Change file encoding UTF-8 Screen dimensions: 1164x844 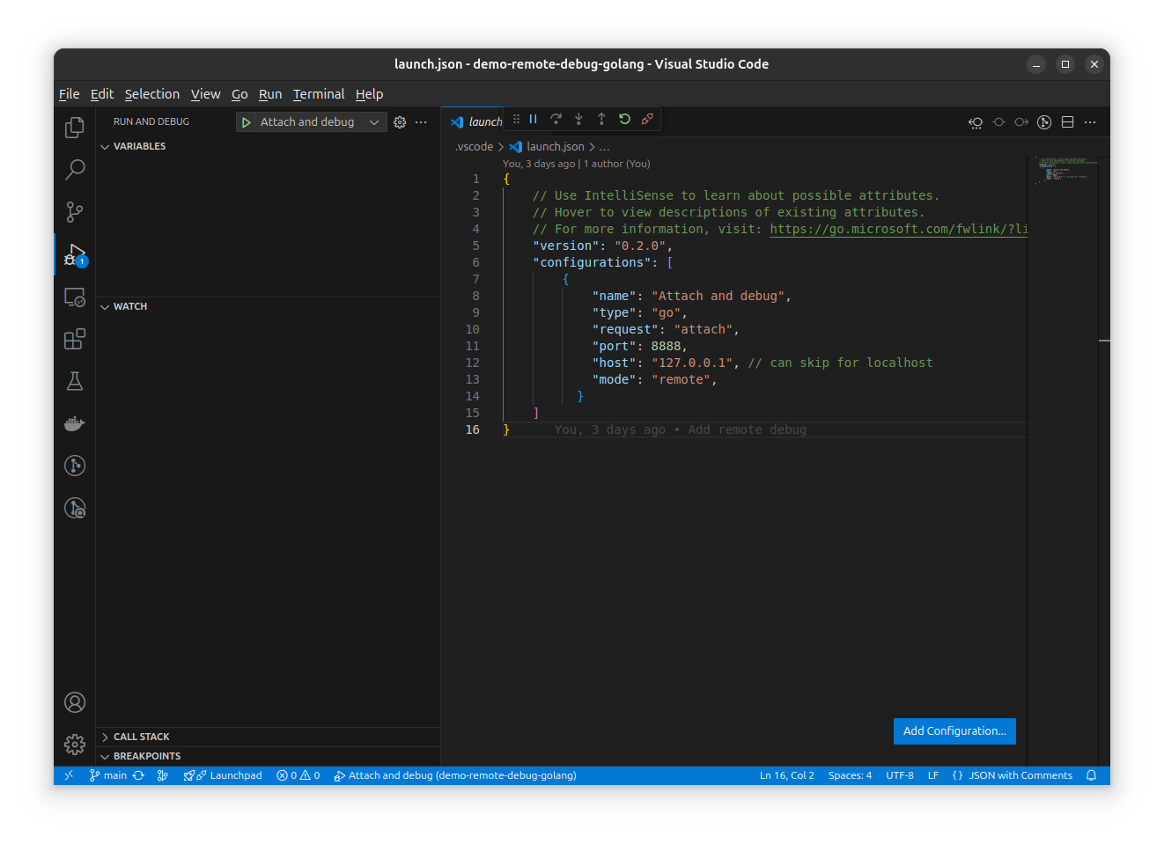tap(900, 775)
